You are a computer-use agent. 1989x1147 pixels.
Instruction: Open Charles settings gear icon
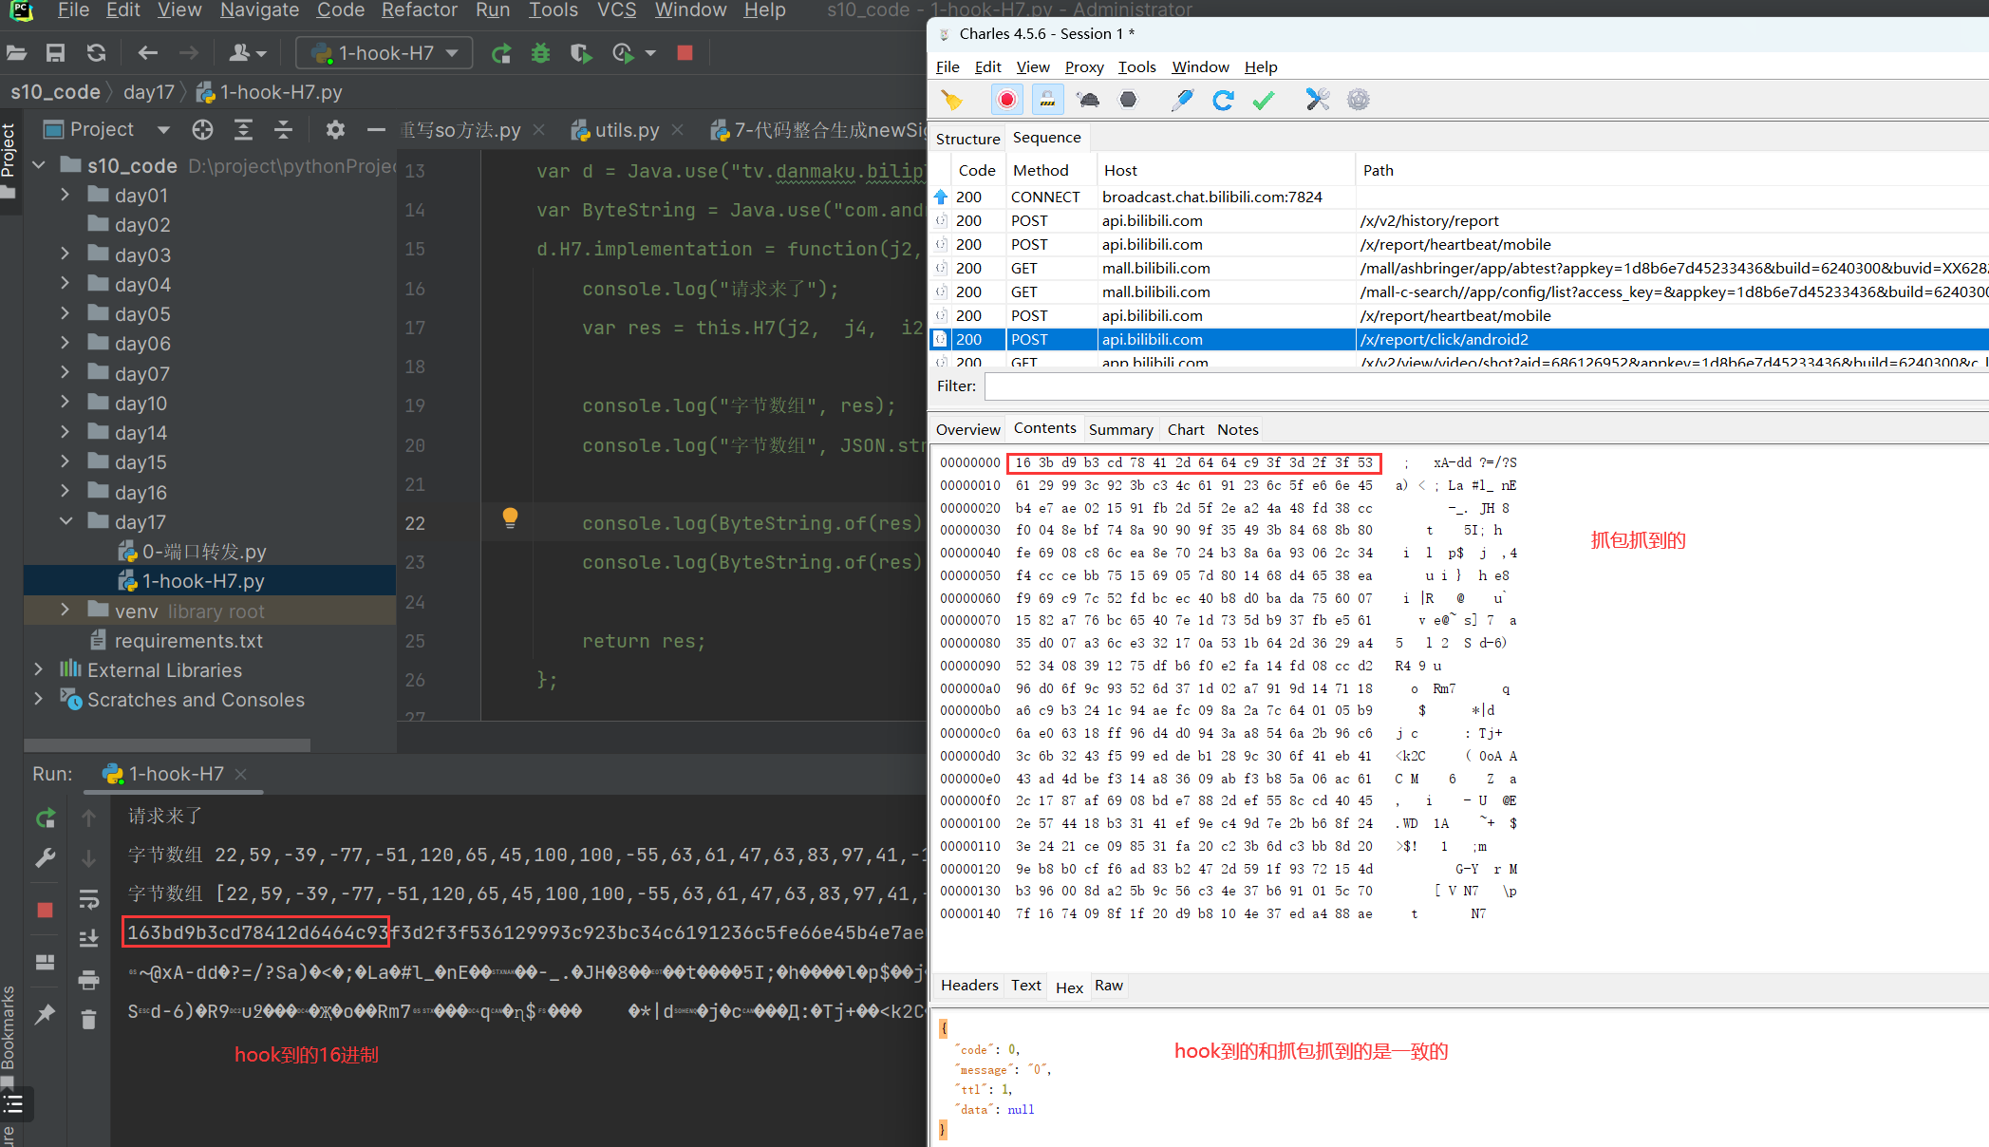point(1359,100)
